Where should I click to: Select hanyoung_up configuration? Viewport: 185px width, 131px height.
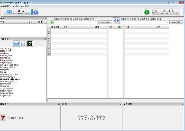click(6, 63)
